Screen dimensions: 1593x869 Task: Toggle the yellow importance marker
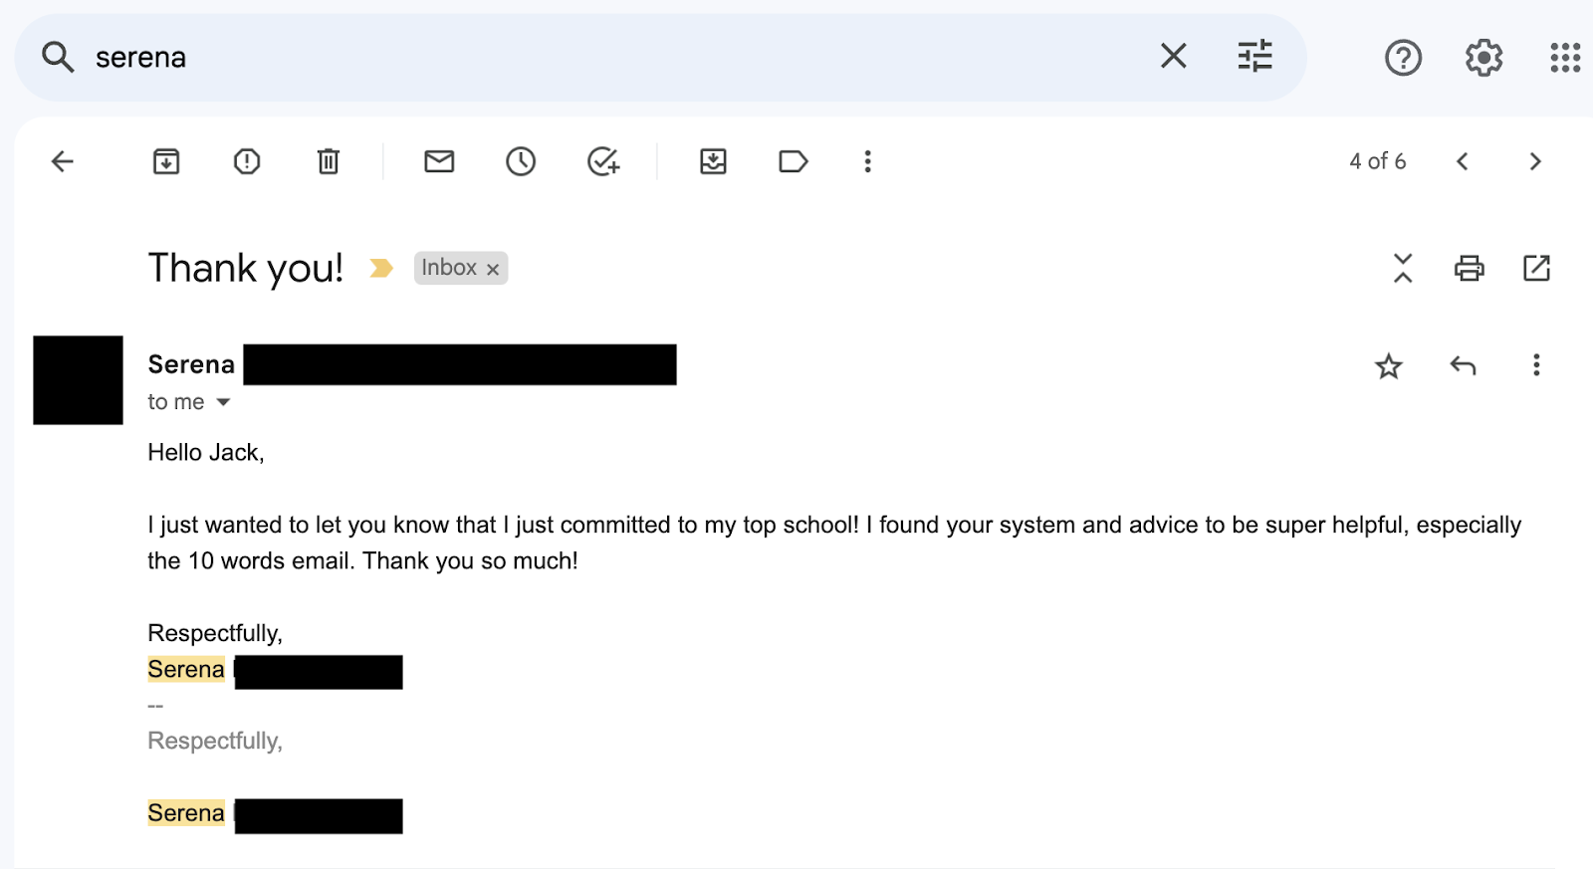point(381,268)
